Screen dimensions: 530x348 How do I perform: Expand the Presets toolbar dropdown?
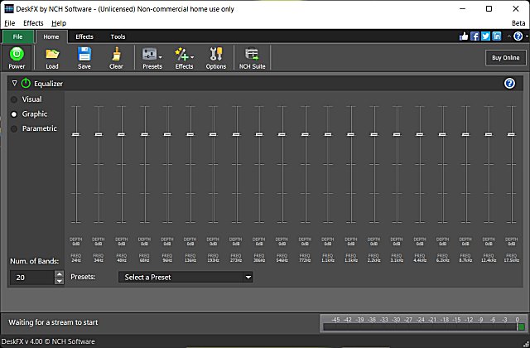coord(161,56)
